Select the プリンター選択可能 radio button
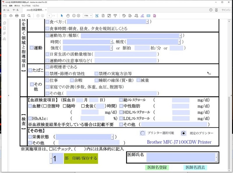233x173 pixels. point(142,133)
